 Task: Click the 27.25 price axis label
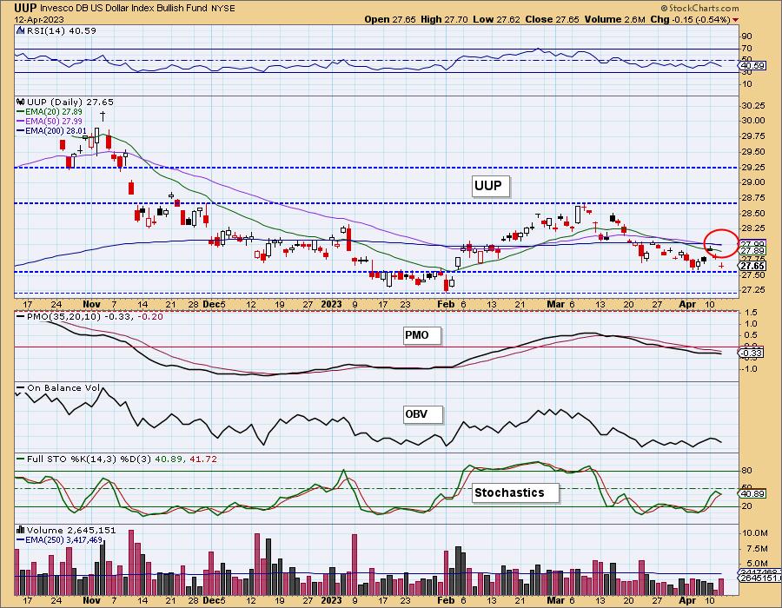pyautogui.click(x=752, y=290)
